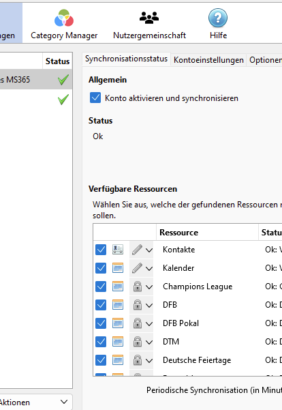Select the MS365 account entry
282x410 pixels.
[36, 79]
